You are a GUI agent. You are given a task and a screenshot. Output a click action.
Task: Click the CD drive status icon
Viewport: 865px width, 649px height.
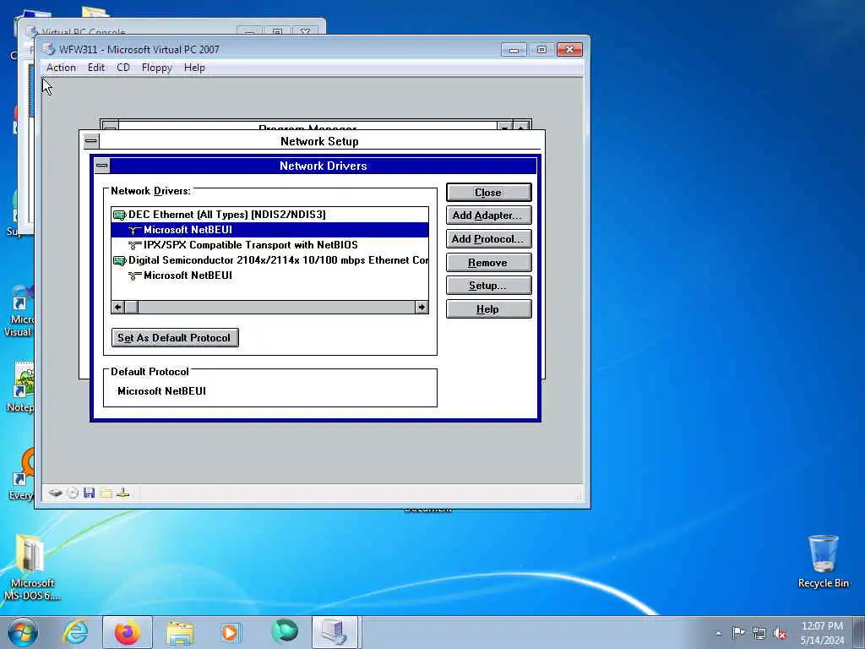point(73,493)
